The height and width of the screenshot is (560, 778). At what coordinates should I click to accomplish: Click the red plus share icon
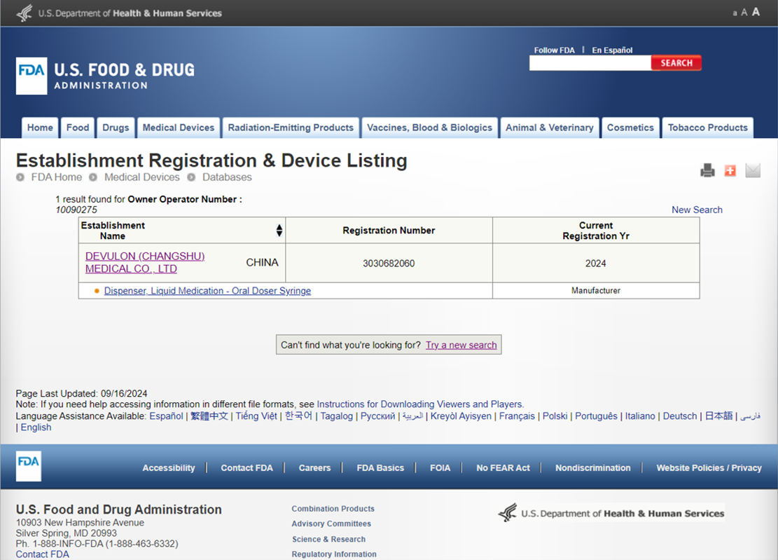click(730, 170)
